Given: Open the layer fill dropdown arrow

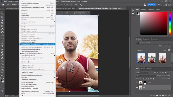Looking at the screenshot, I should click(x=171, y=79).
